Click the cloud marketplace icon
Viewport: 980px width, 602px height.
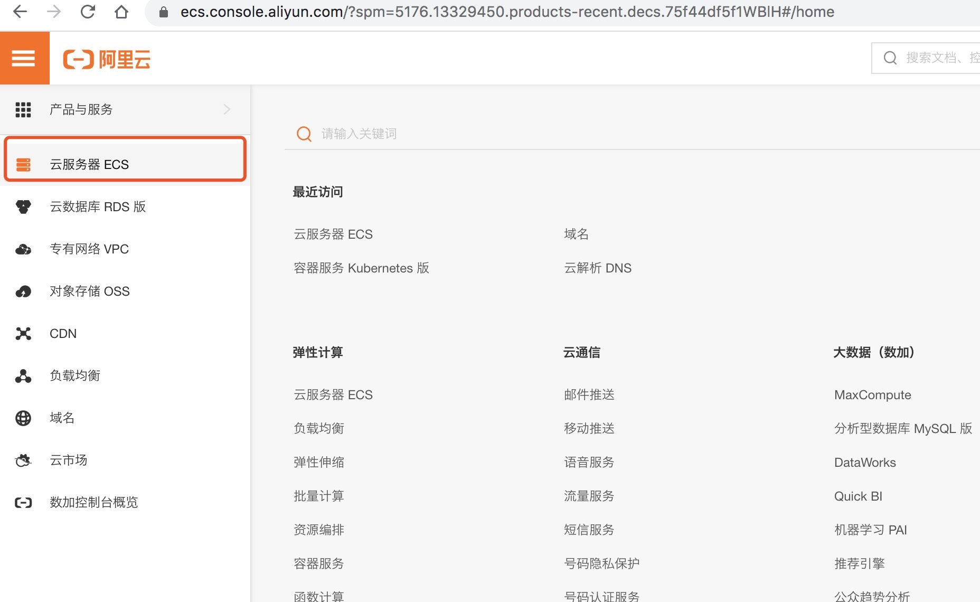tap(23, 460)
